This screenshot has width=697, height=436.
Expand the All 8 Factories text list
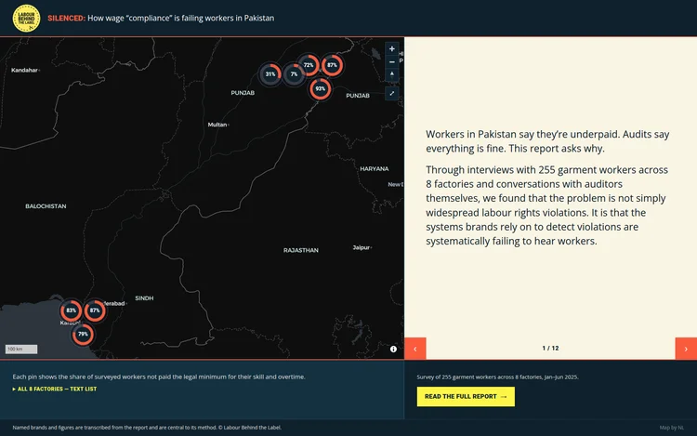coord(55,389)
